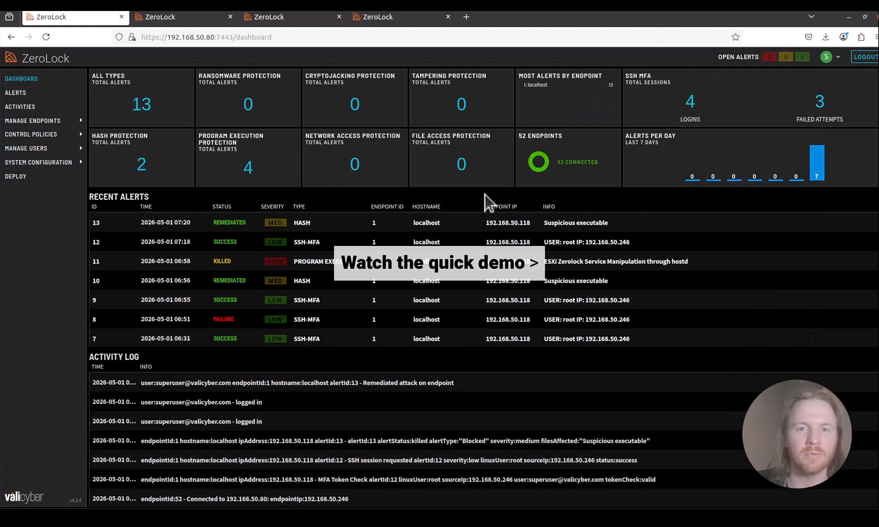879x527 pixels.
Task: Close the first ZeroLock tab
Action: pos(121,17)
